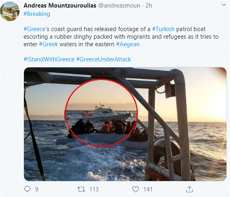
Task: Expand the tweet options chevron
Action: [x=224, y=5]
